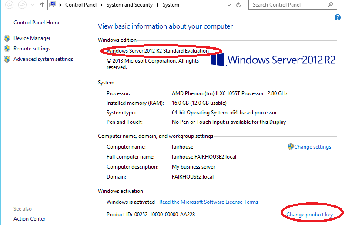This screenshot has height=225, width=362.
Task: Read the Microsoft Software License Terms
Action: [208, 202]
